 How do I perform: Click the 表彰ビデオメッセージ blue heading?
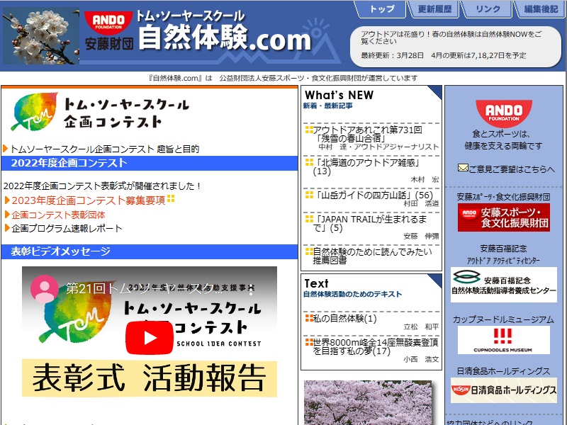(150, 251)
